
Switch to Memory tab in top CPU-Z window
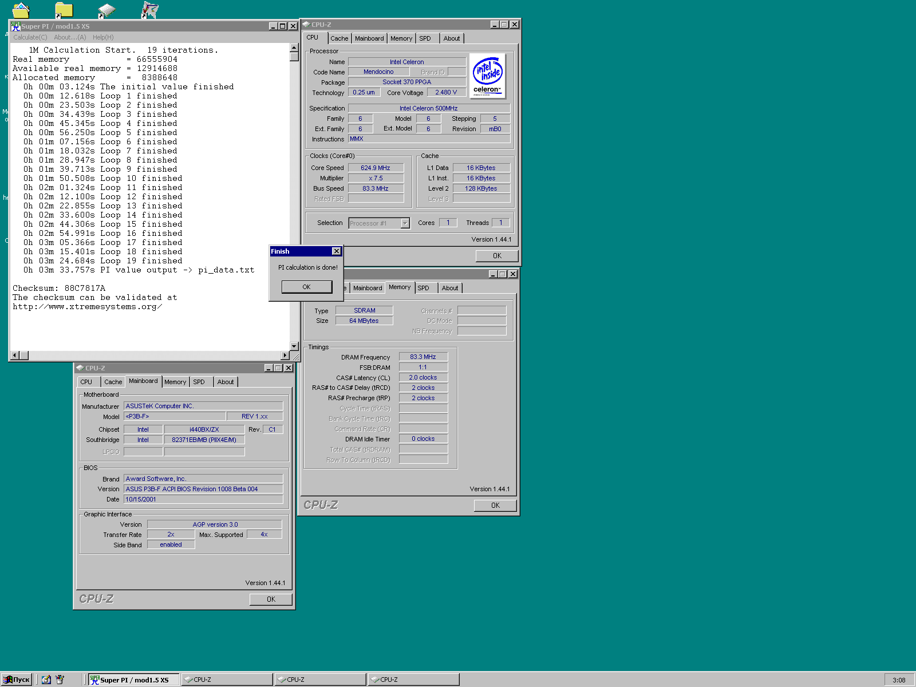(x=401, y=38)
